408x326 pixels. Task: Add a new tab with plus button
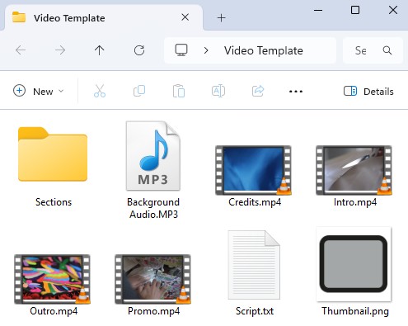click(221, 18)
